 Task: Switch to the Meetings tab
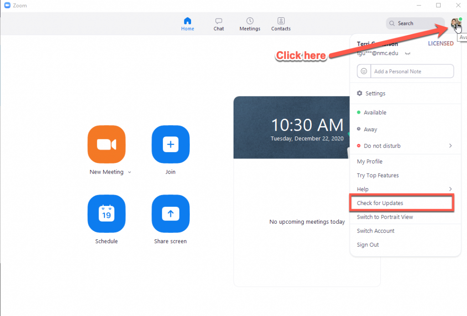coord(250,24)
